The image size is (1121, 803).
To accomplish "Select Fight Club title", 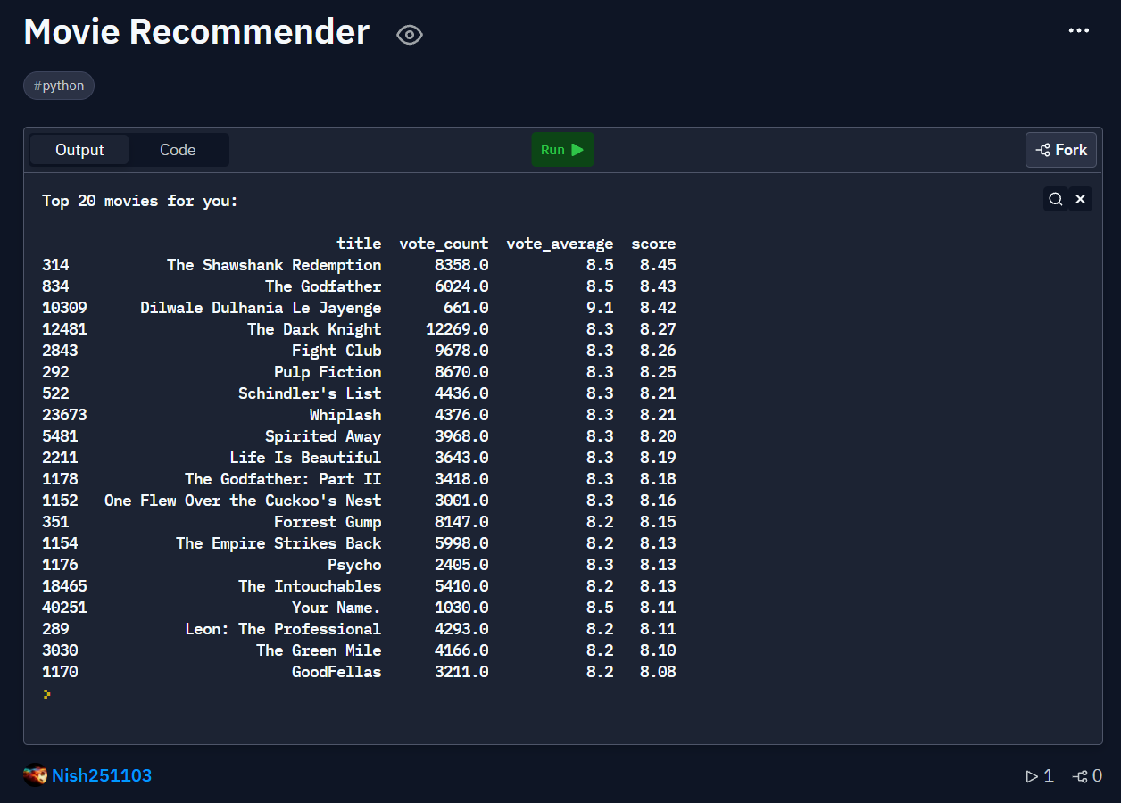I will click(336, 351).
